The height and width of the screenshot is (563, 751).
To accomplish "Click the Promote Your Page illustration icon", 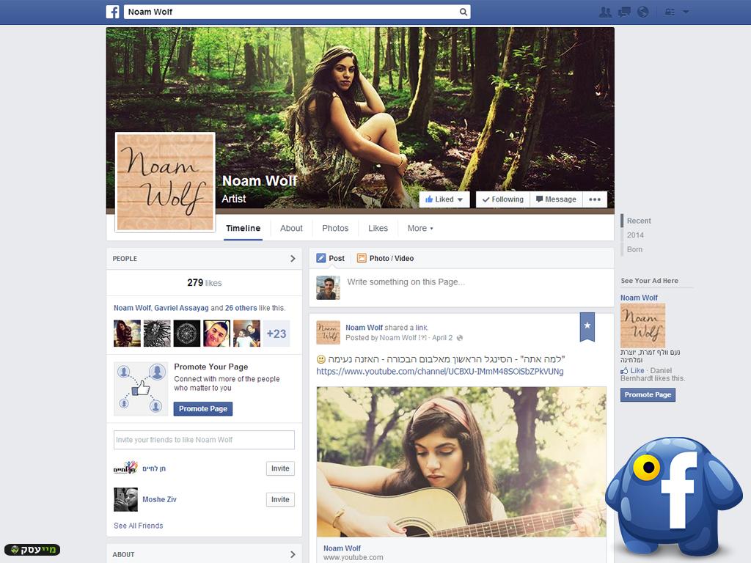I will click(x=141, y=389).
